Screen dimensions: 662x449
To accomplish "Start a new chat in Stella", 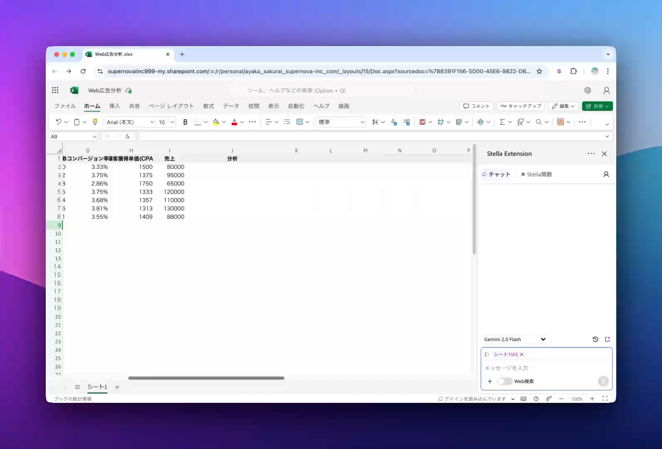I will (608, 339).
